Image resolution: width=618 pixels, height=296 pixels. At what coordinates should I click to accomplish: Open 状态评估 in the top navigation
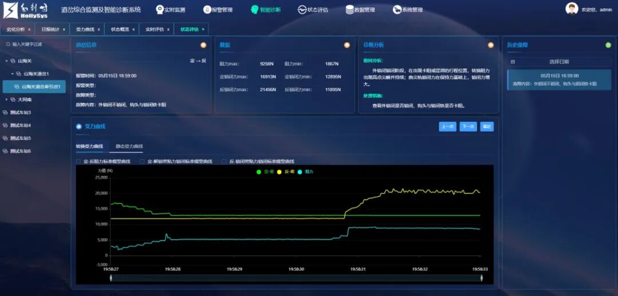click(313, 10)
